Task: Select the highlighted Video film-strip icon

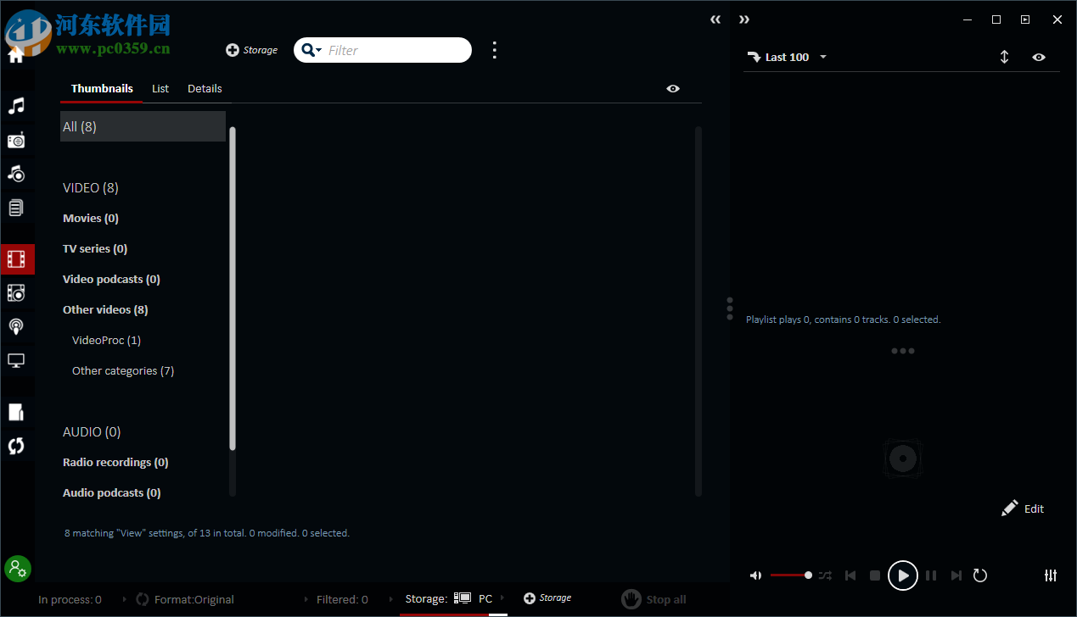Action: (x=16, y=258)
